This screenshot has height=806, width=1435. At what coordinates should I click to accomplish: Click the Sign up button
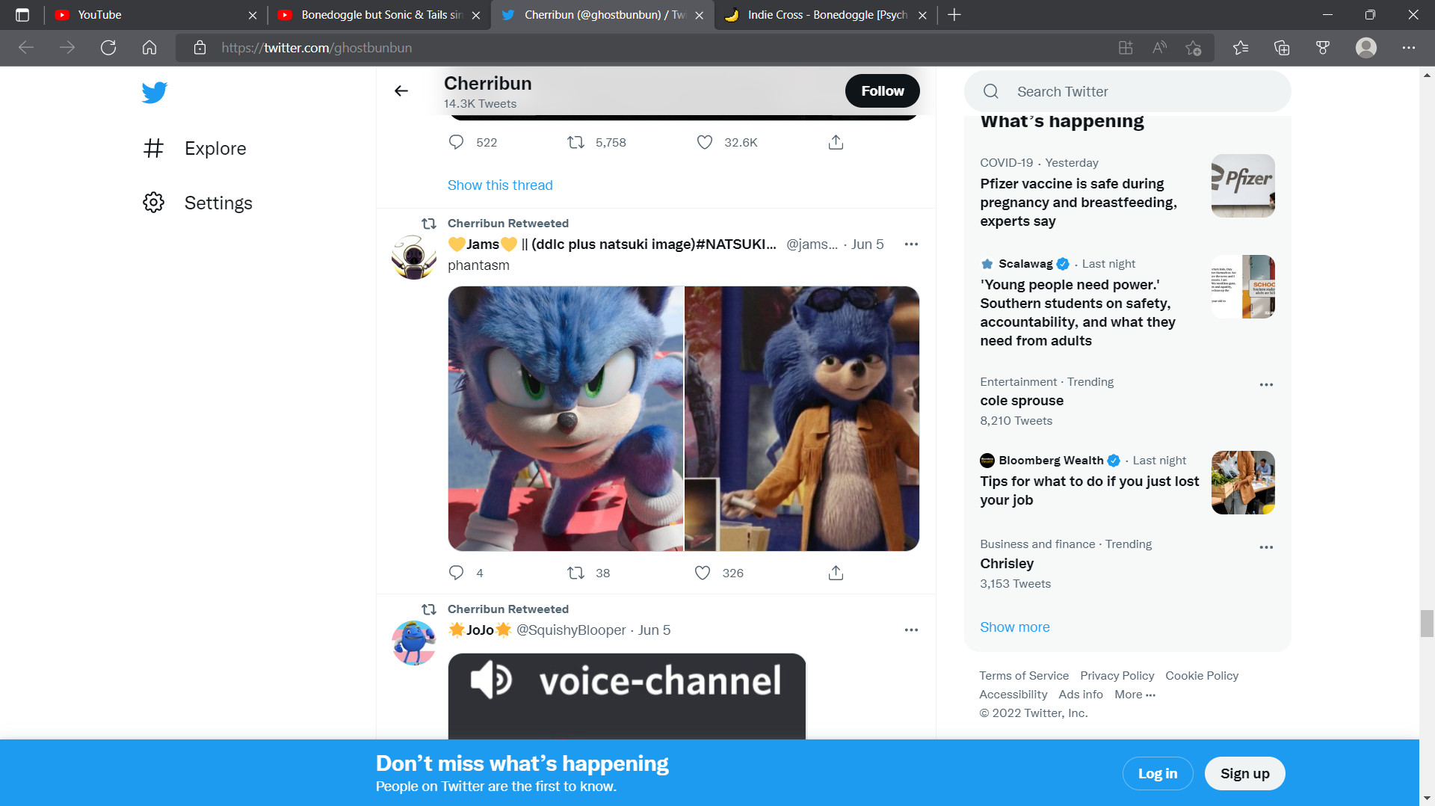click(1244, 774)
